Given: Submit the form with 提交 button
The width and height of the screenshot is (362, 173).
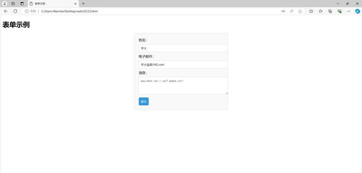Looking at the screenshot, I should point(144,102).
